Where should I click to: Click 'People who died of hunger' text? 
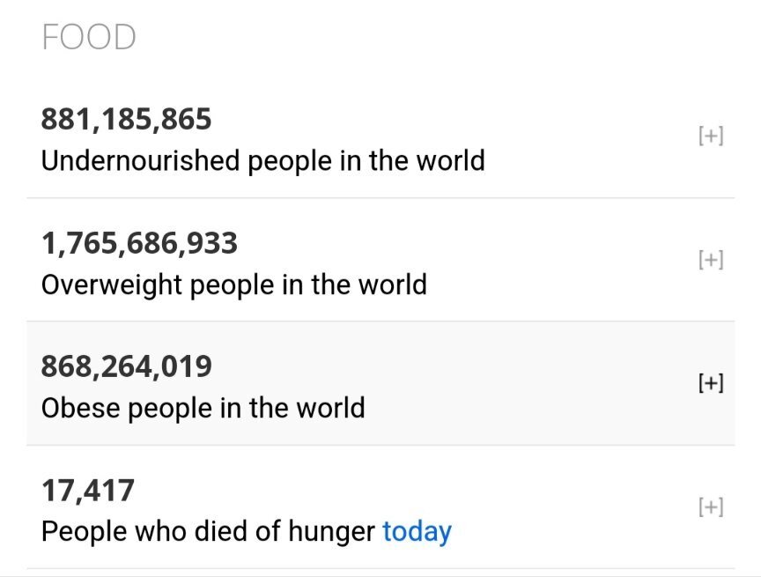[x=208, y=531]
